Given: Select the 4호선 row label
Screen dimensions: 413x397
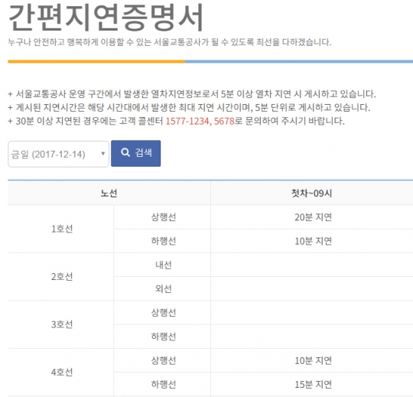Looking at the screenshot, I should click(x=62, y=373).
